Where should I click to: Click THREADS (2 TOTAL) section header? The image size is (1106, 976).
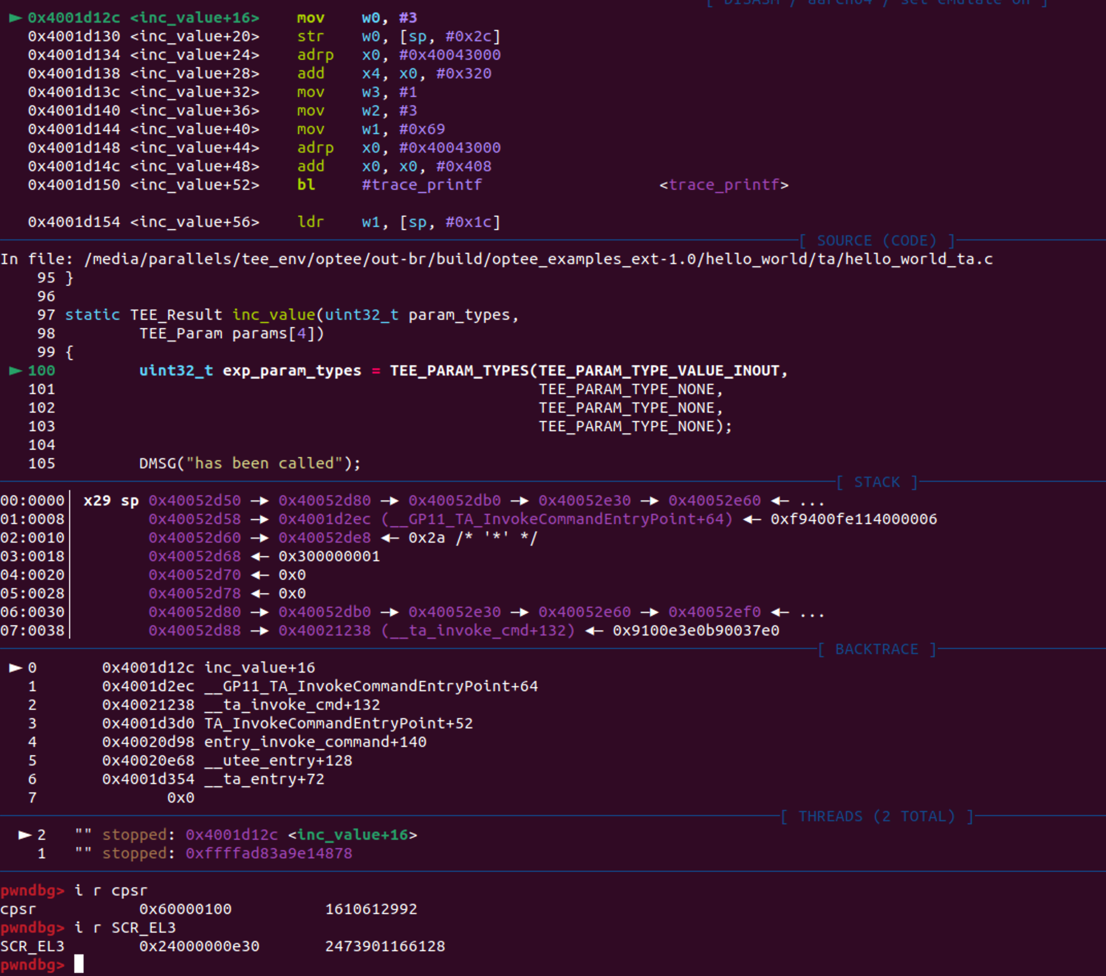876,816
